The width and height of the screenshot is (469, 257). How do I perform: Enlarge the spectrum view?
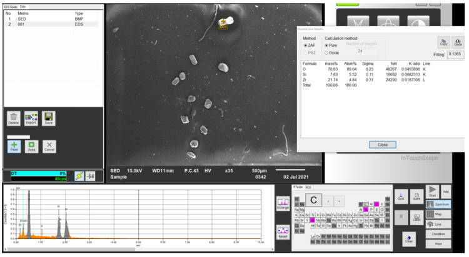283,203
